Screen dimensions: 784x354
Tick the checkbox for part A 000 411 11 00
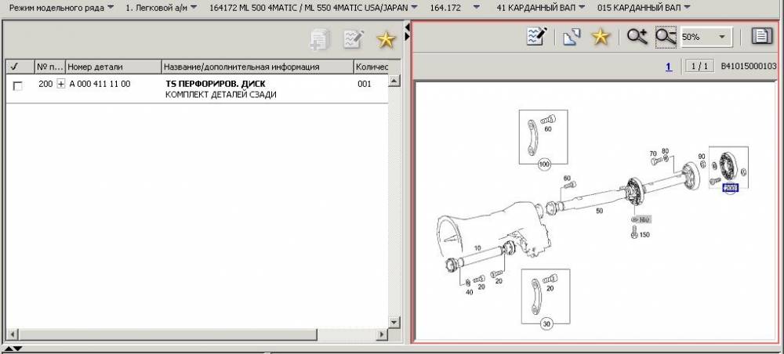[17, 85]
